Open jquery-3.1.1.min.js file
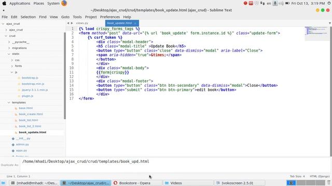The height and width of the screenshot is (186, 332). pos(35,90)
